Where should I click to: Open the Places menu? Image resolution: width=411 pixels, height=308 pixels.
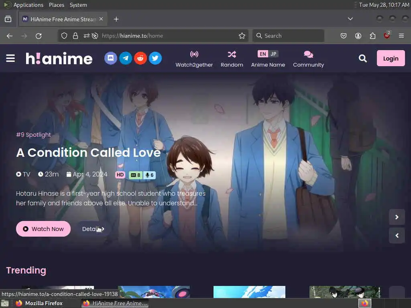click(x=56, y=5)
